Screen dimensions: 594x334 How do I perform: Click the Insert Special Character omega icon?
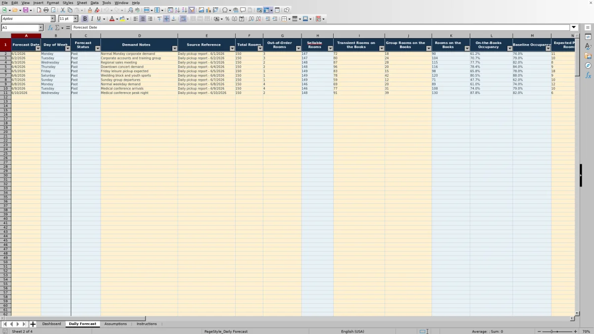click(225, 10)
